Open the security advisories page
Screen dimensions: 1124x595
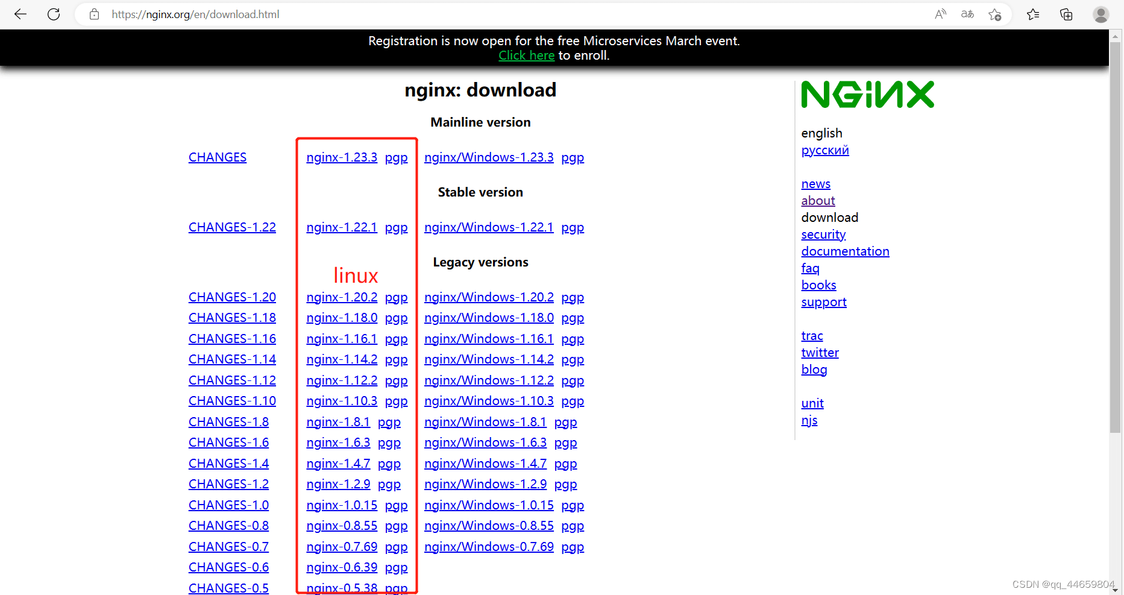click(823, 234)
